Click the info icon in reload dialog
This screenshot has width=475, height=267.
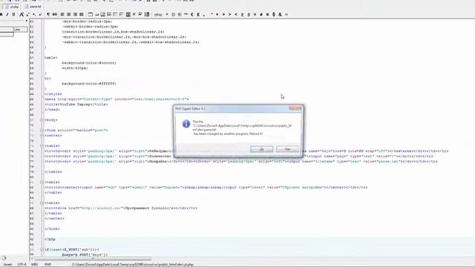186,124
